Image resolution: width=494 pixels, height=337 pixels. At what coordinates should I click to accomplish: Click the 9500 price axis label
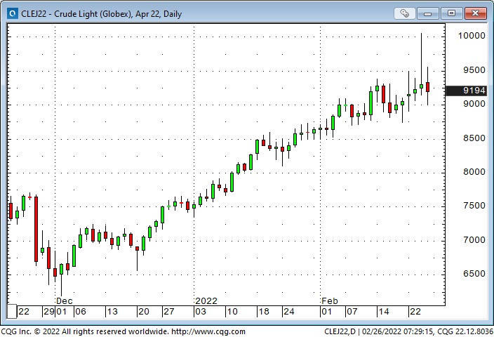pyautogui.click(x=474, y=70)
